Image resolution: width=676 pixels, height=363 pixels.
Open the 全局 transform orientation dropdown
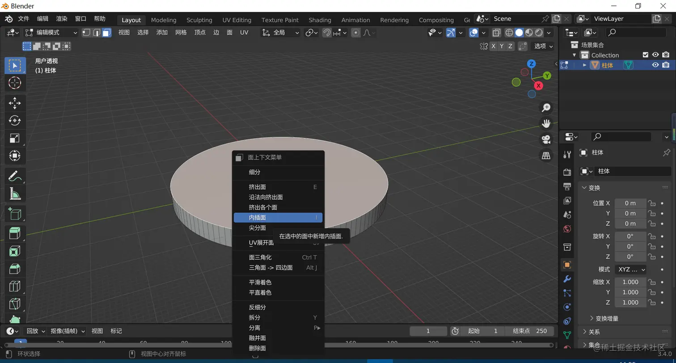point(280,33)
